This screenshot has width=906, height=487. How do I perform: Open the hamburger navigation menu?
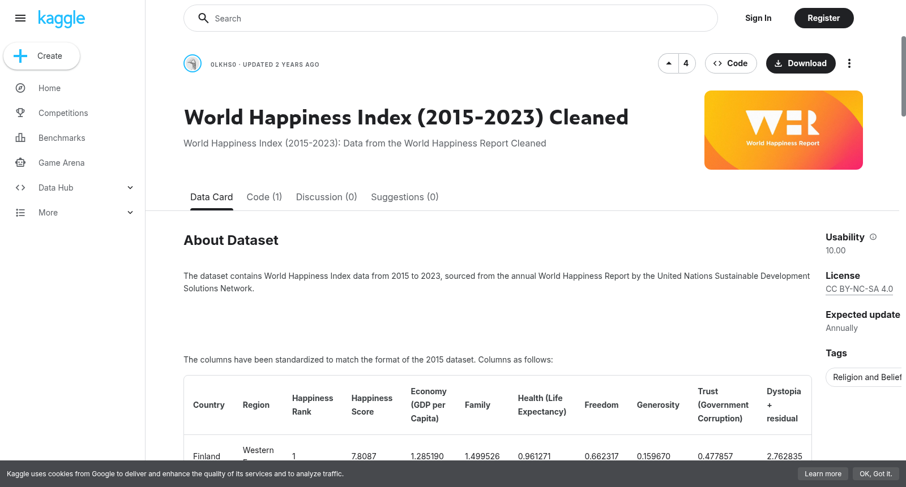[x=20, y=18]
